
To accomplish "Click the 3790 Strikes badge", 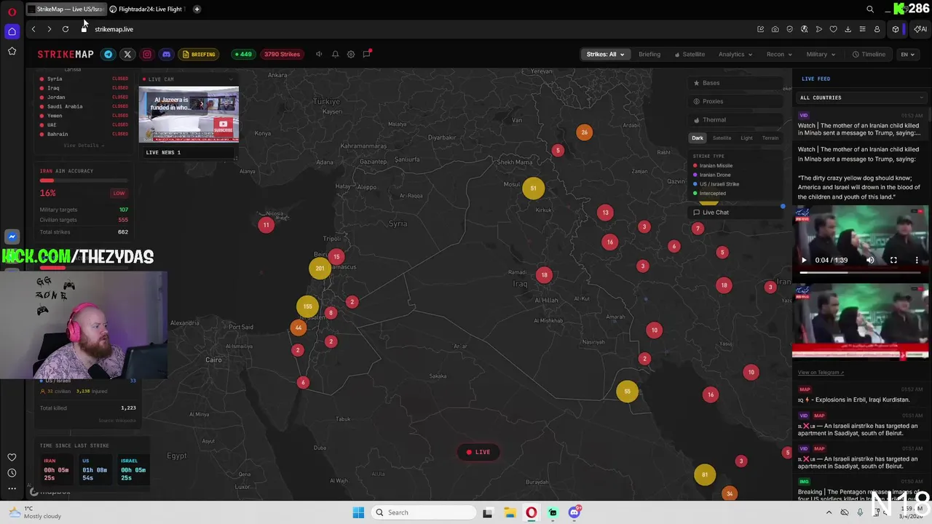I will point(282,55).
